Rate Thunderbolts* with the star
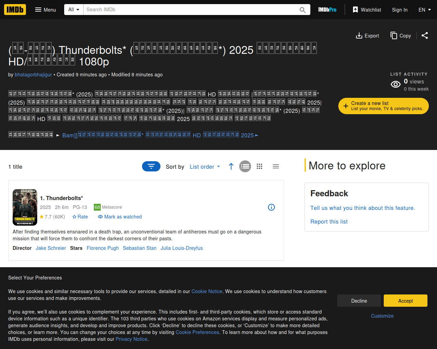 pyautogui.click(x=80, y=217)
